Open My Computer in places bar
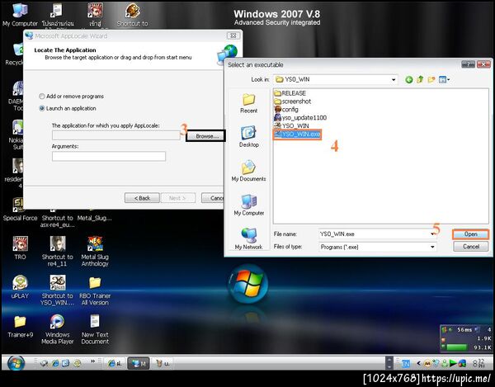495x387 pixels. (x=248, y=205)
